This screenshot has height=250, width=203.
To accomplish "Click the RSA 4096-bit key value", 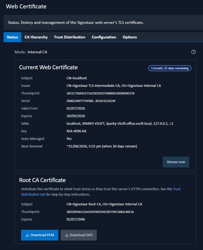I will (x=76, y=131).
